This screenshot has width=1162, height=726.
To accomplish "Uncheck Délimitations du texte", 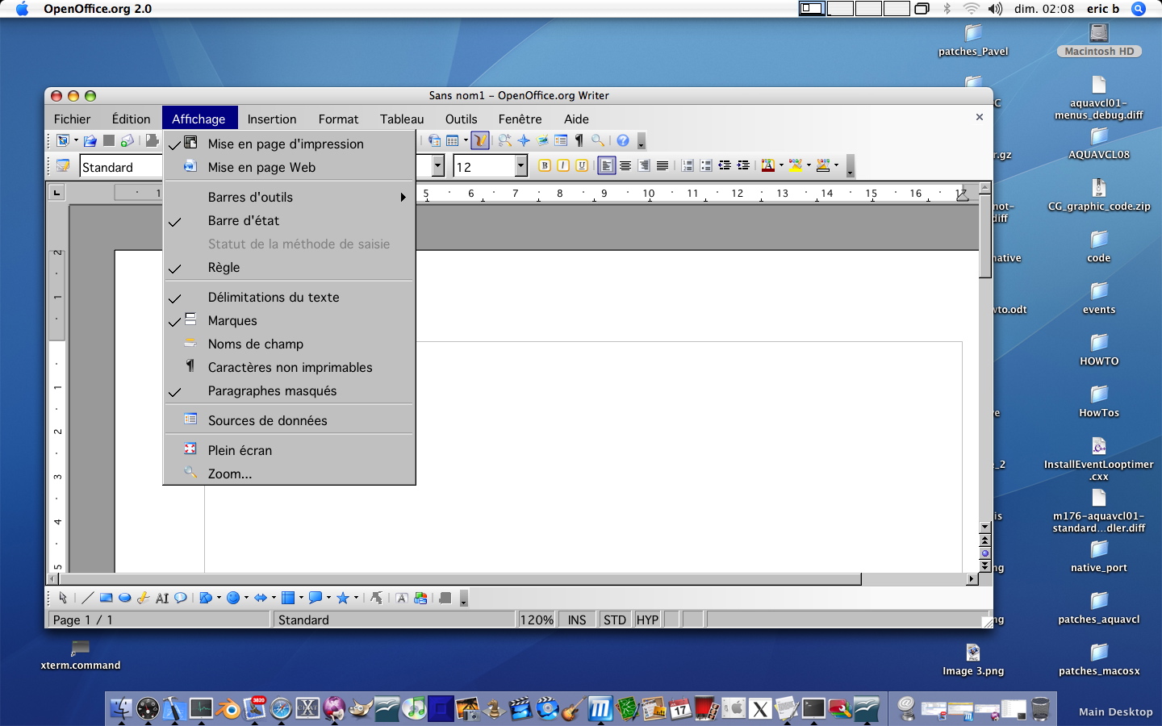I will [290, 297].
